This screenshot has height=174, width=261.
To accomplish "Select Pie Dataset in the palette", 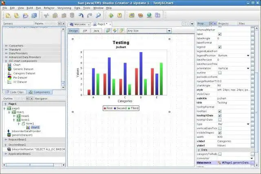I will 20,78.
